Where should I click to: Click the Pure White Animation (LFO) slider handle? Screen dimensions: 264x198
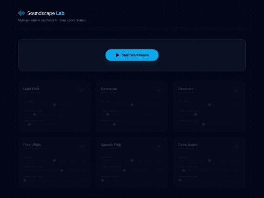pyautogui.click(x=25, y=180)
